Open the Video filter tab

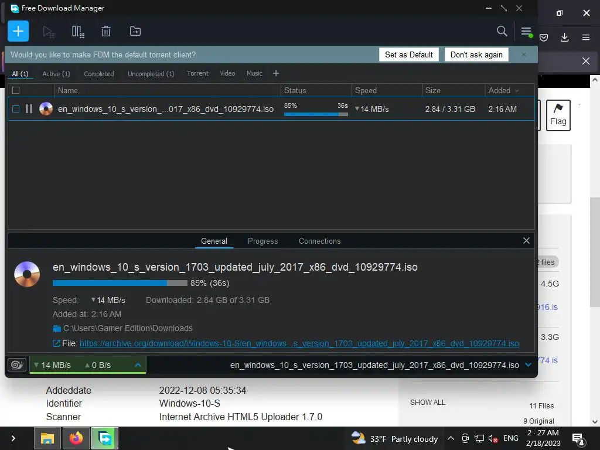227,73
